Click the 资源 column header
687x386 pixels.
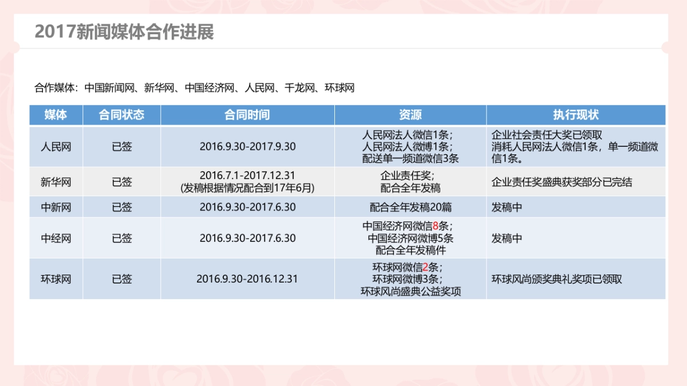tap(410, 114)
